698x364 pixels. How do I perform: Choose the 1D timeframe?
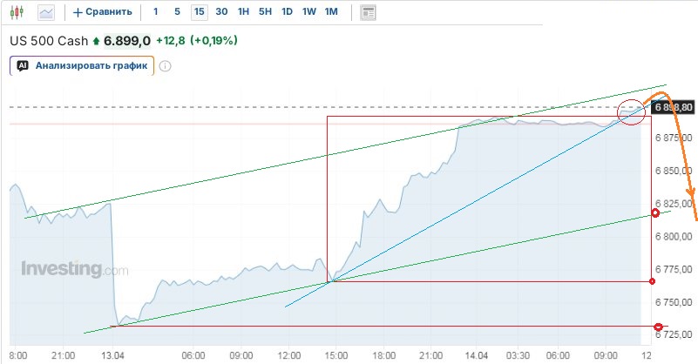(287, 12)
